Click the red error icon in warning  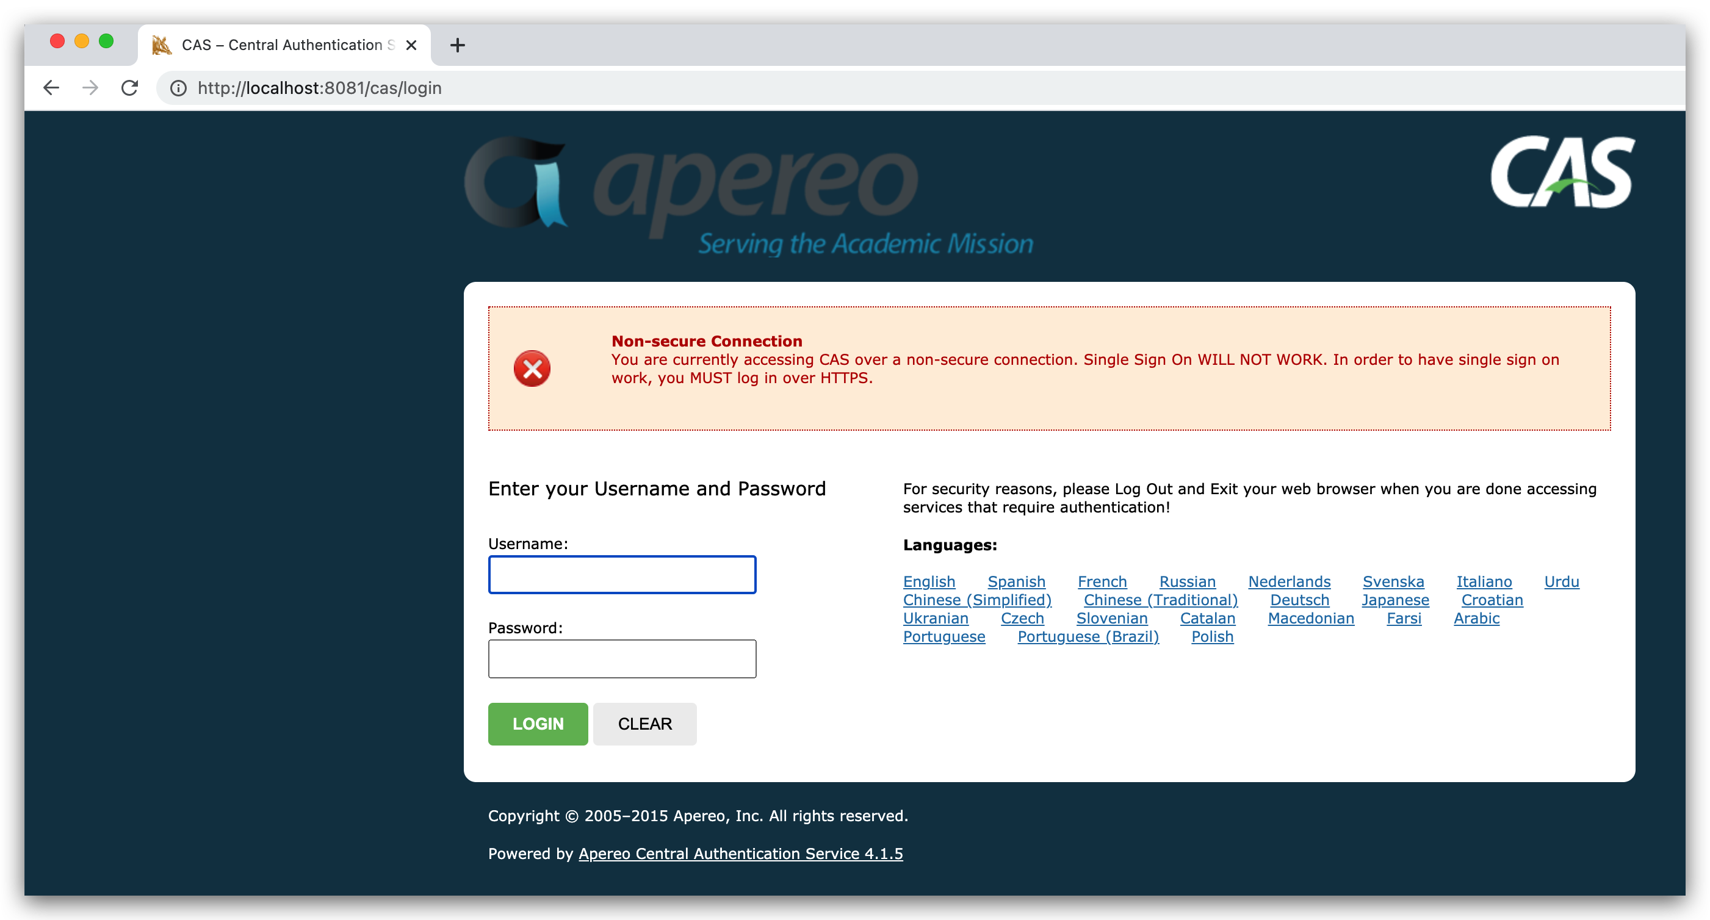(x=532, y=368)
